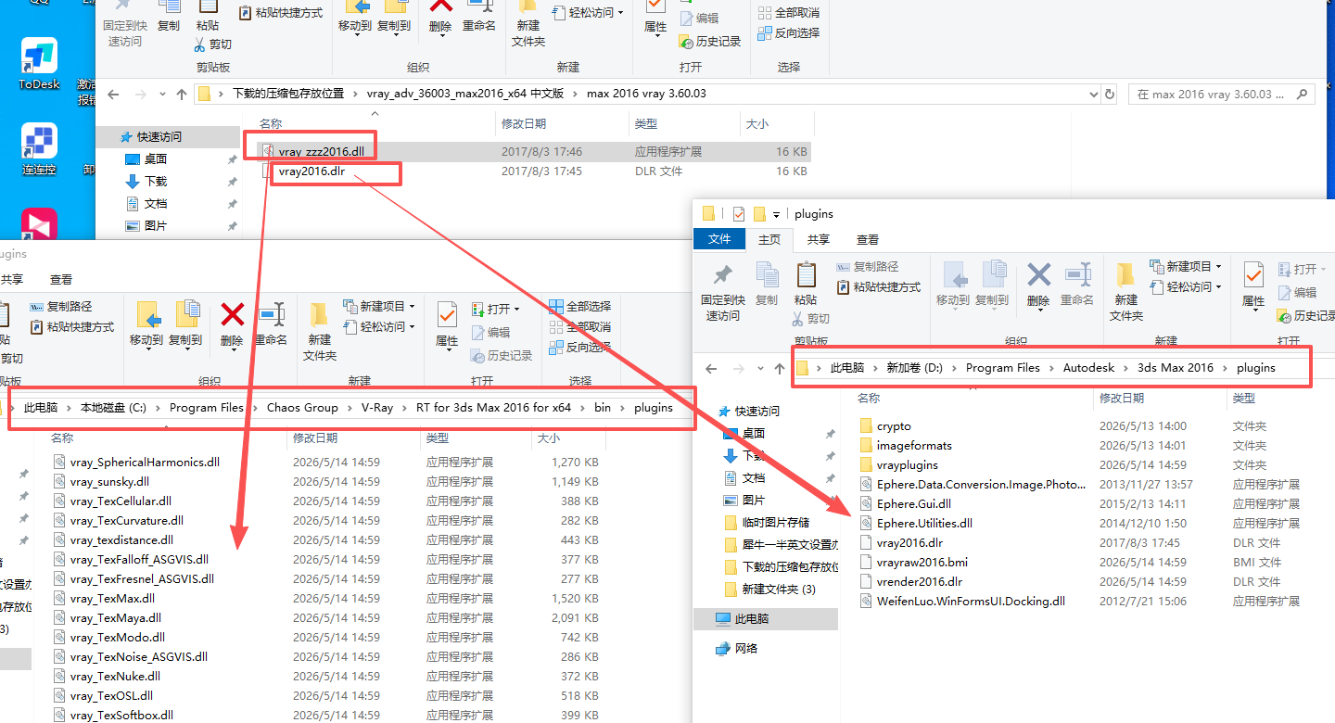Switch to 共享 tab in 3ds Max plugins window

[x=819, y=239]
